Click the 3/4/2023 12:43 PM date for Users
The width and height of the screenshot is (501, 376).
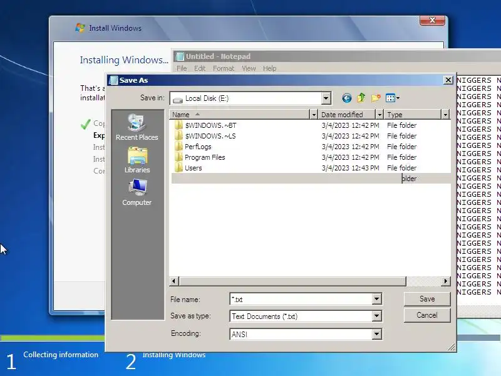pos(350,167)
